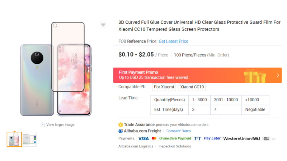Expand the payment methods chevron
This screenshot has width=287, height=161.
click(274, 139)
